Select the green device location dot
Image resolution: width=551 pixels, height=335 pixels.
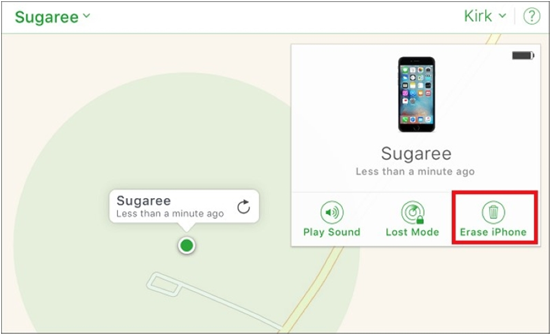coord(186,245)
